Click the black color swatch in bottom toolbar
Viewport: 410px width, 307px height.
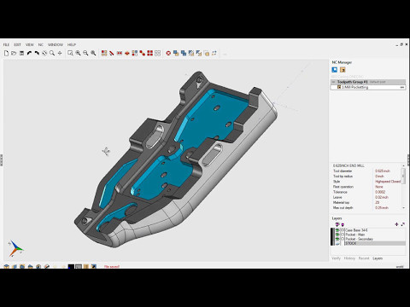(71, 267)
